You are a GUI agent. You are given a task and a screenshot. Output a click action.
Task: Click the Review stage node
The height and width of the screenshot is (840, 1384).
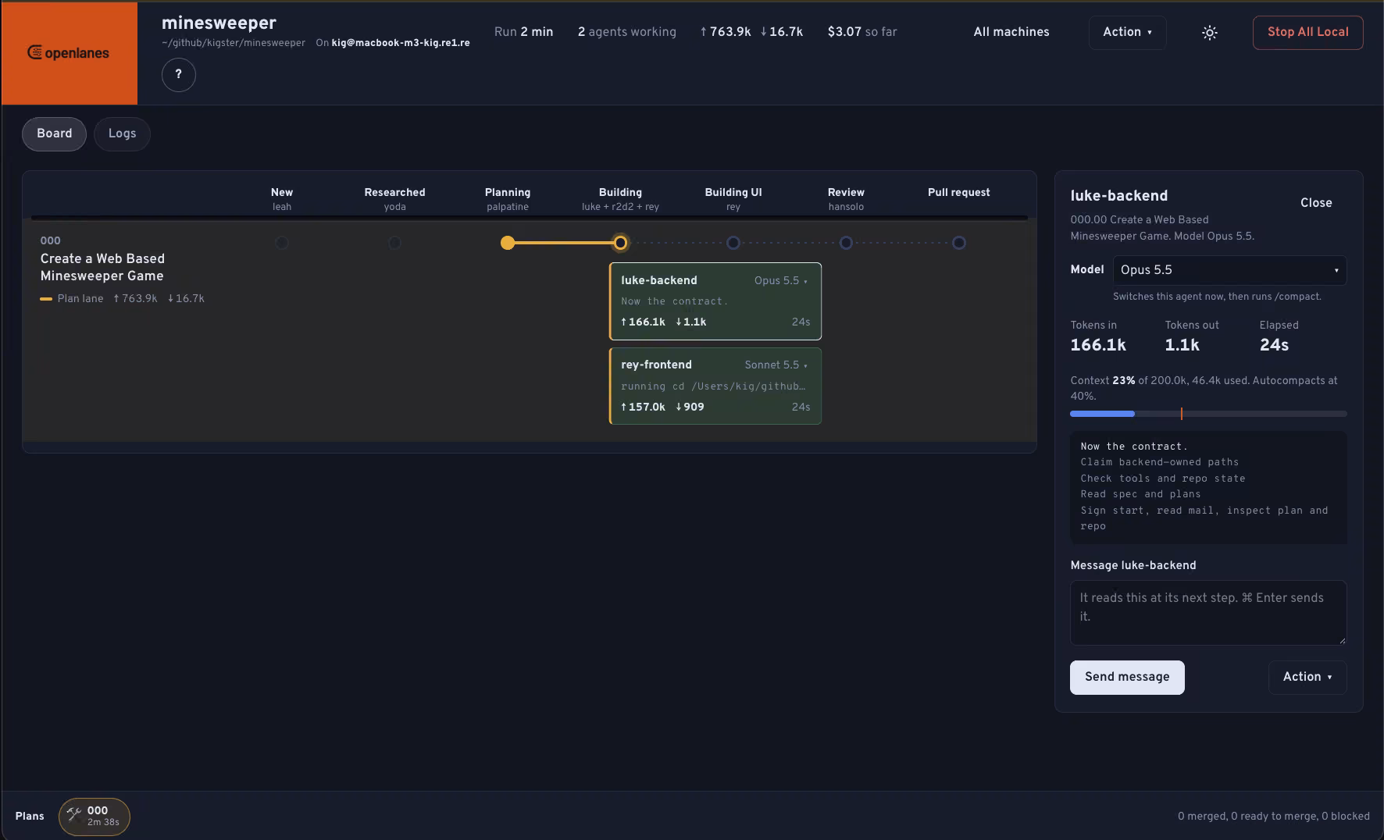[846, 243]
